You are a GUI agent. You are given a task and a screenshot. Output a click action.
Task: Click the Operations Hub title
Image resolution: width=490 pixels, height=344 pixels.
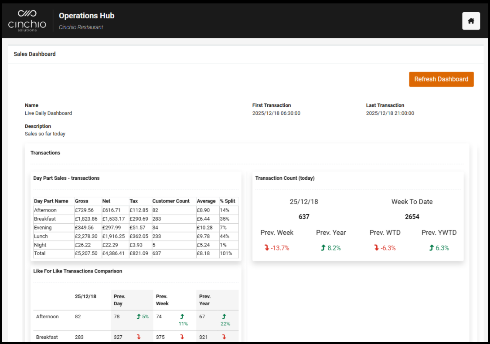tap(86, 16)
